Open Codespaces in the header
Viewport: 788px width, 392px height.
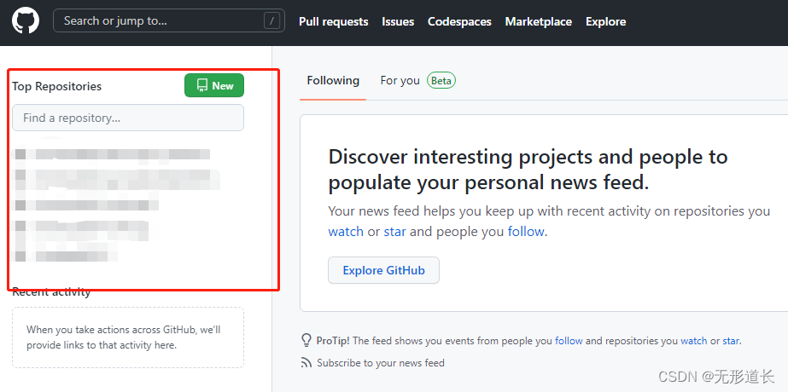tap(459, 21)
